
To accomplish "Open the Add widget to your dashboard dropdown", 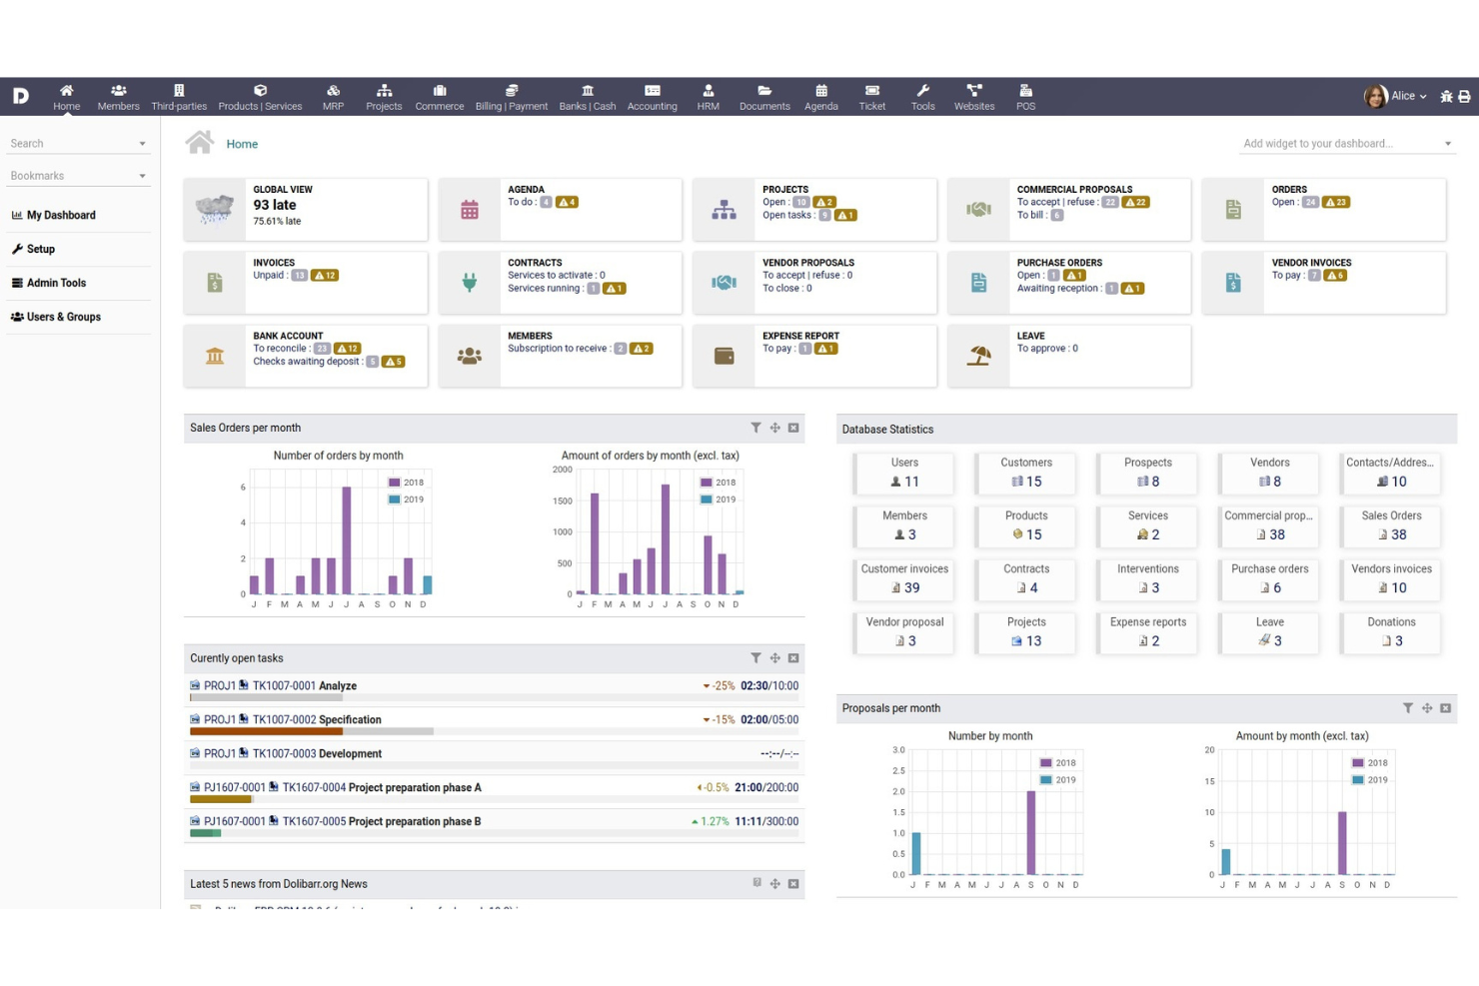I will point(1346,143).
